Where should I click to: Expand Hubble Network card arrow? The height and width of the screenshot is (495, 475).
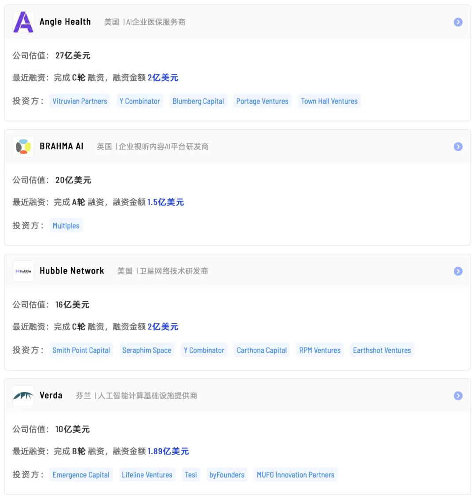point(458,271)
